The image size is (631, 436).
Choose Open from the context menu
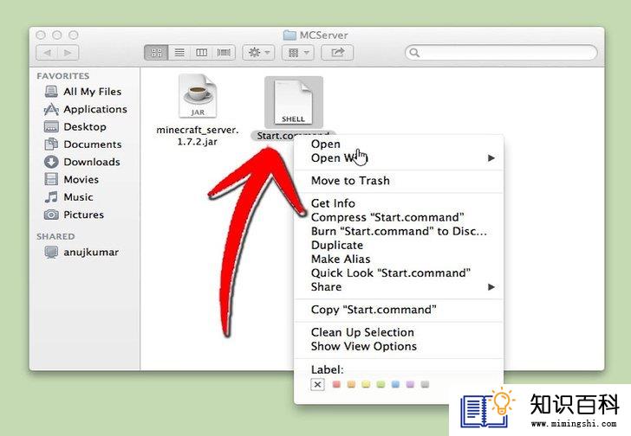coord(326,144)
